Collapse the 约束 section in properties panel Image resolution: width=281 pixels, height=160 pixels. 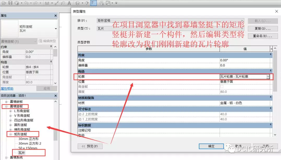click(x=51, y=47)
